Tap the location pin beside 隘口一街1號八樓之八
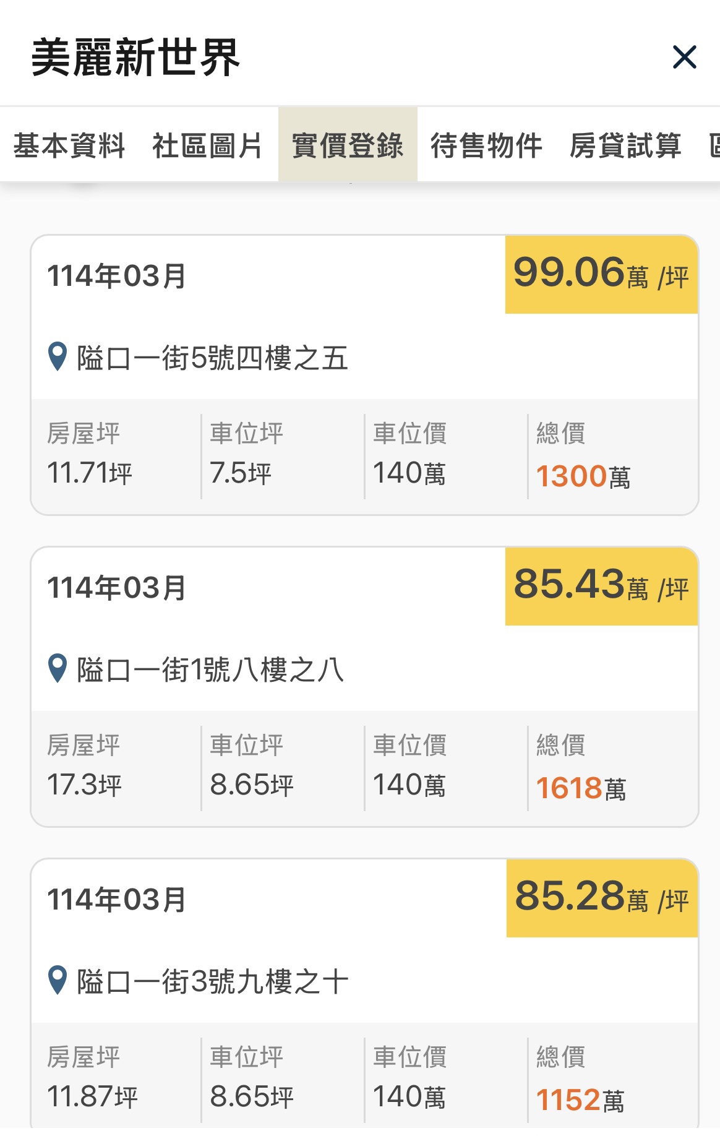 (58, 669)
